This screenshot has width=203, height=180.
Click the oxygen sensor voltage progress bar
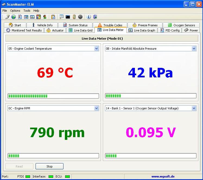(x=151, y=156)
